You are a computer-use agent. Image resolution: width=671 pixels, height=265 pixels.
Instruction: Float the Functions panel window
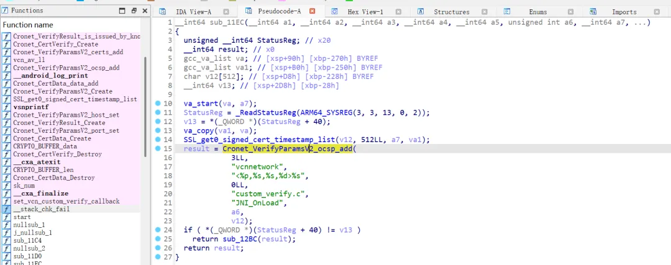(134, 11)
